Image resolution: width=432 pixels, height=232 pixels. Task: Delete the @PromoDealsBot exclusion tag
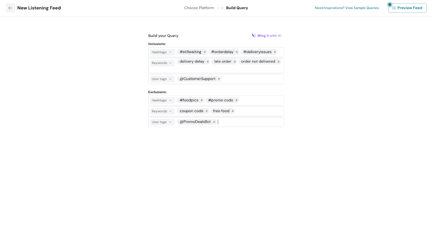[x=214, y=122]
